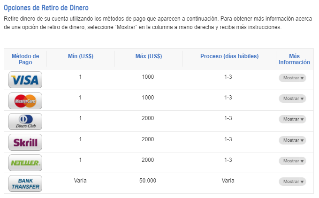
Task: Show Neteller withdrawal details via Mostrar
Action: click(x=292, y=160)
